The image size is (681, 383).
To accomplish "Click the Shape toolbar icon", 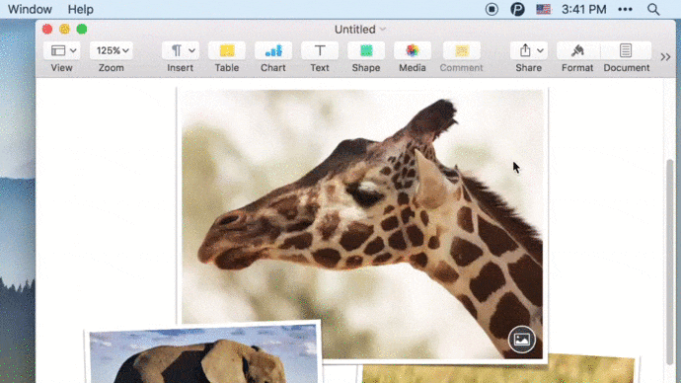I will (x=366, y=50).
